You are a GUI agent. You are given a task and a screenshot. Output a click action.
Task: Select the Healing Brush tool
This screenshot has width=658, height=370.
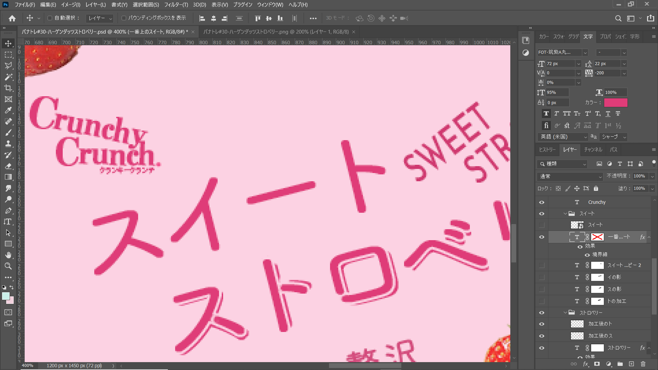tap(8, 122)
